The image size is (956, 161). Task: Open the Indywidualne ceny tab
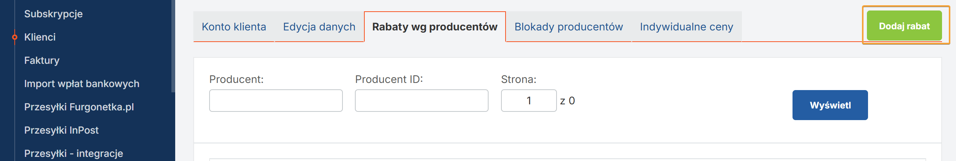pos(686,27)
